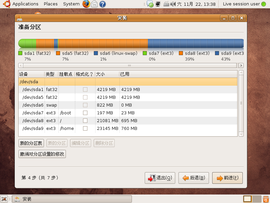
Task: Switch to the first workspace
Action: 247,199
